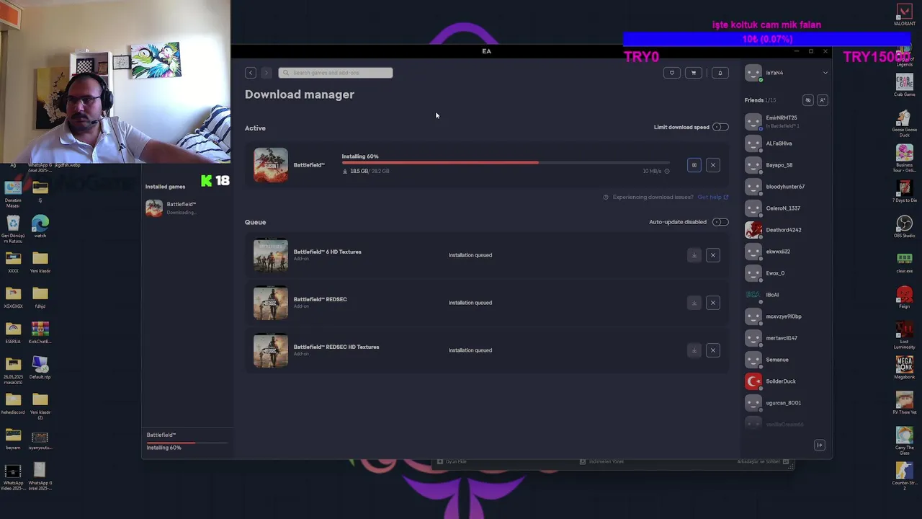The image size is (922, 519).
Task: Open the Get help link
Action: click(712, 198)
